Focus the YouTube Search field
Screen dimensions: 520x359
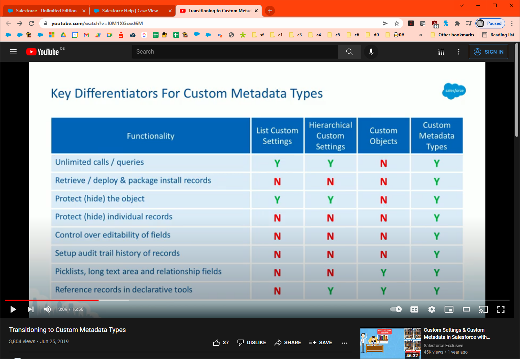235,52
